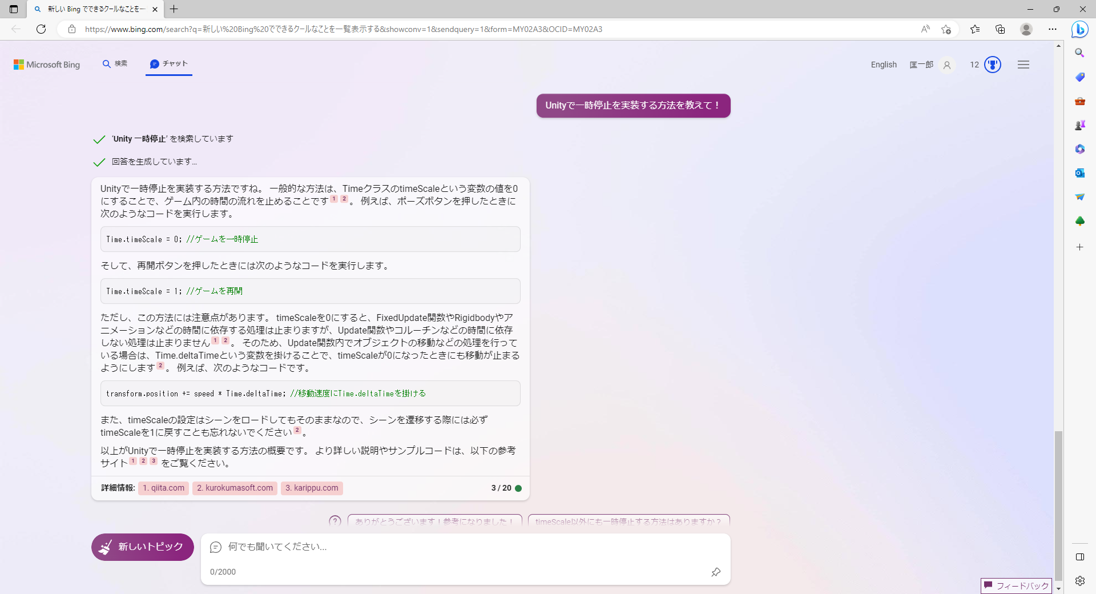Toggle read aloud icon in address bar
The image size is (1096, 594).
(x=925, y=29)
